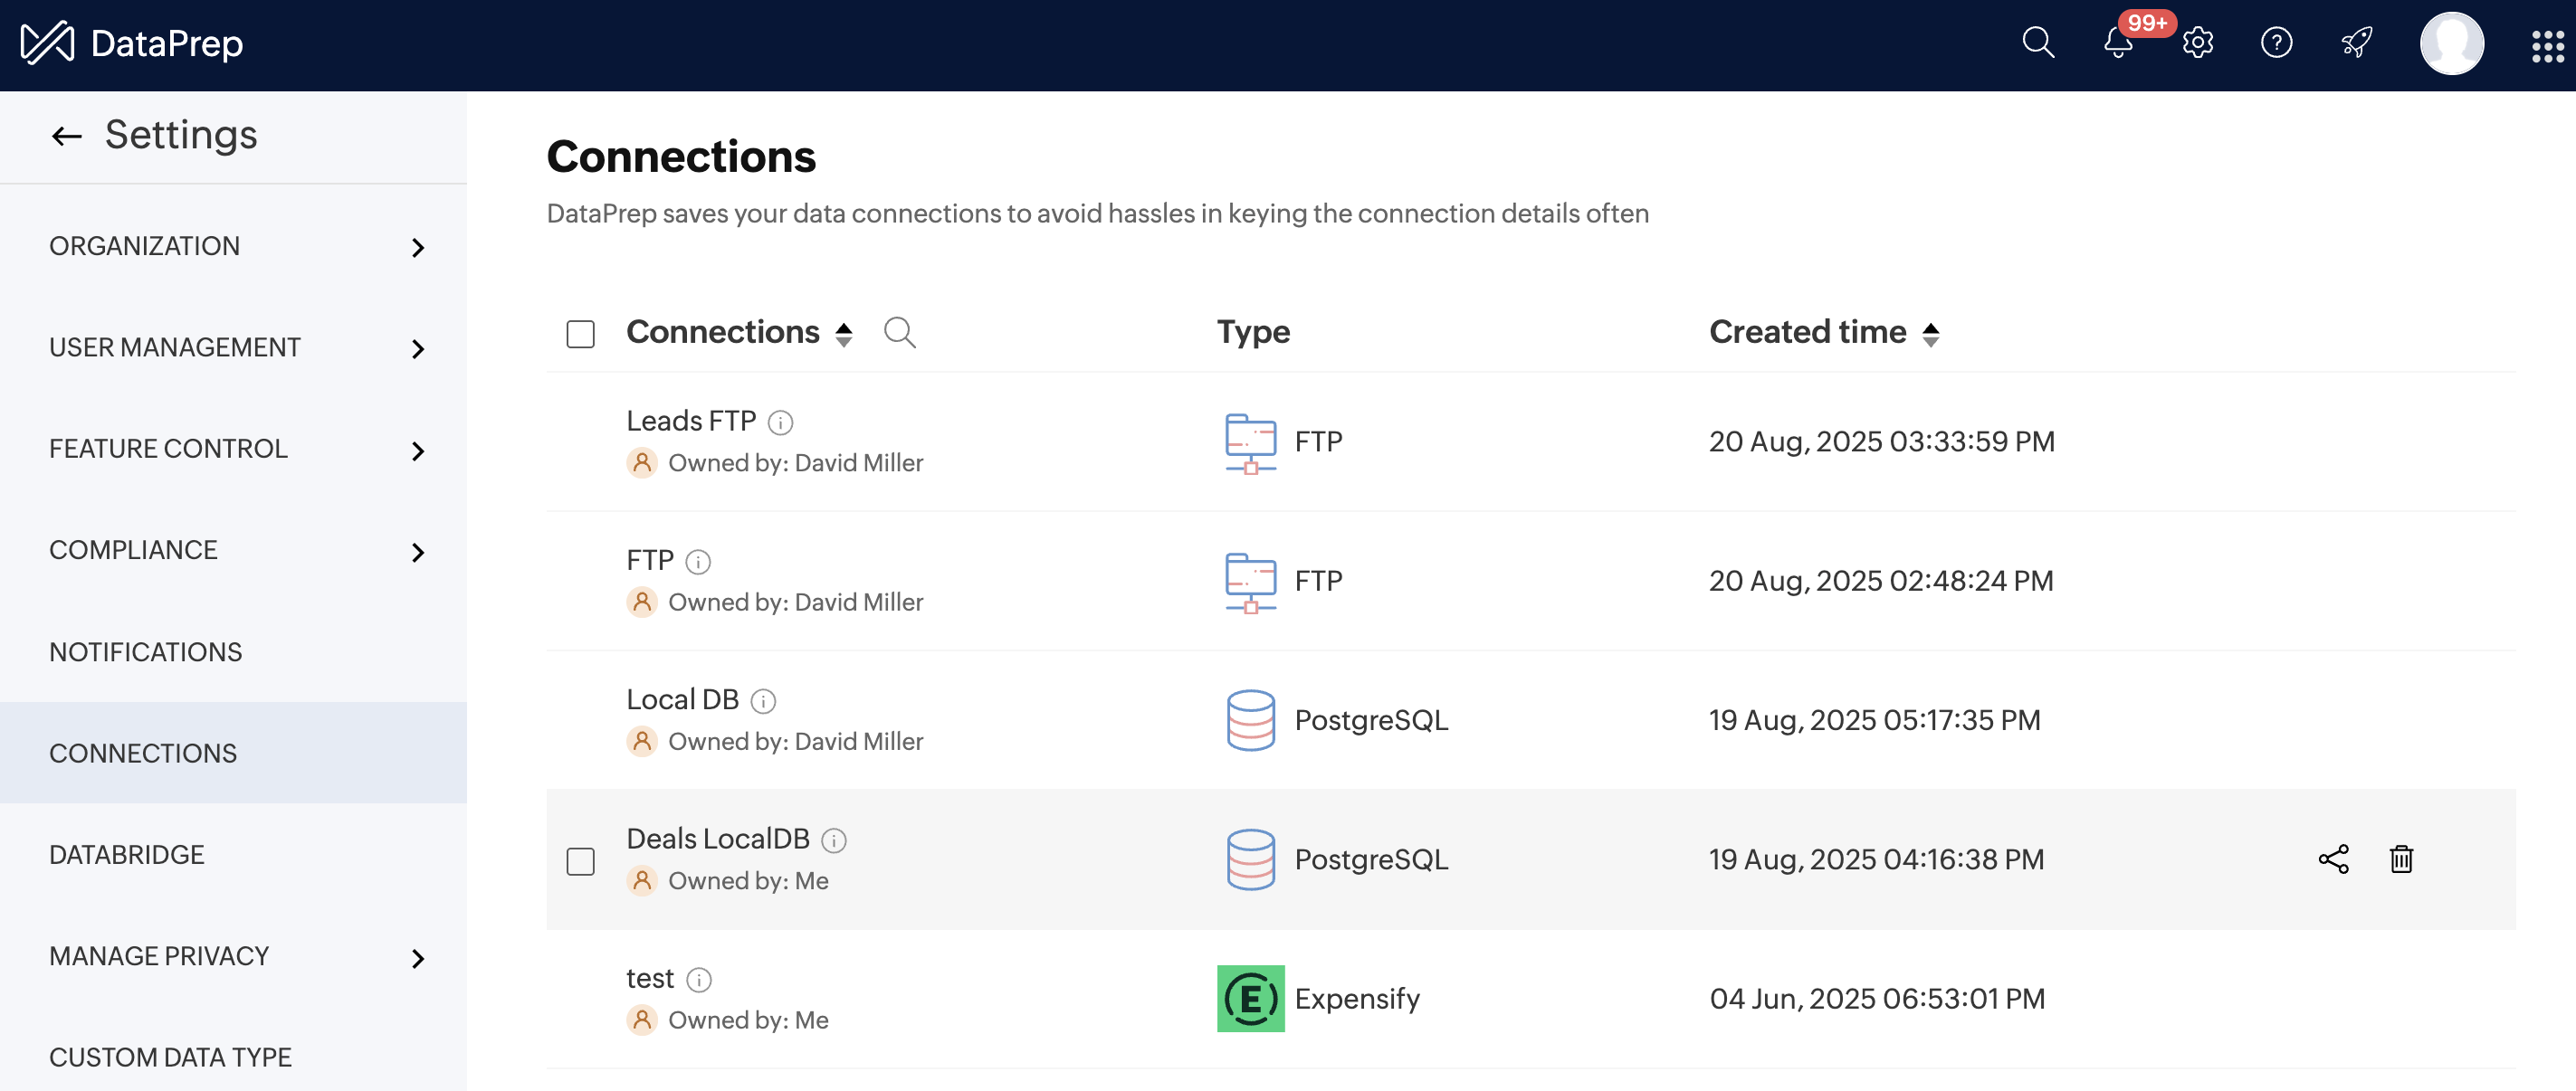Go back using the Settings arrow
The width and height of the screenshot is (2576, 1091).
click(x=66, y=136)
